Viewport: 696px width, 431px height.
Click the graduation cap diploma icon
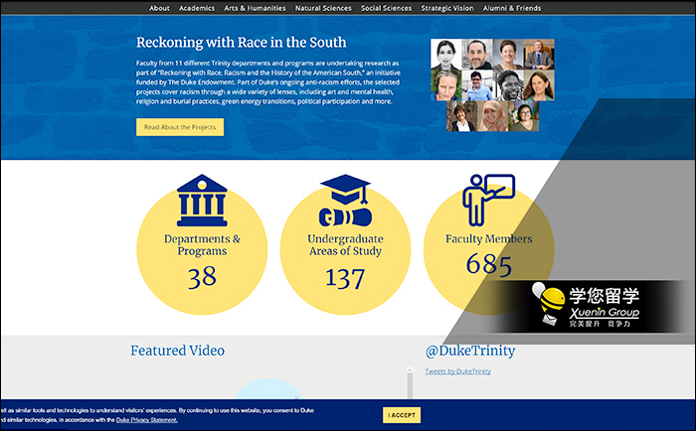tap(345, 201)
